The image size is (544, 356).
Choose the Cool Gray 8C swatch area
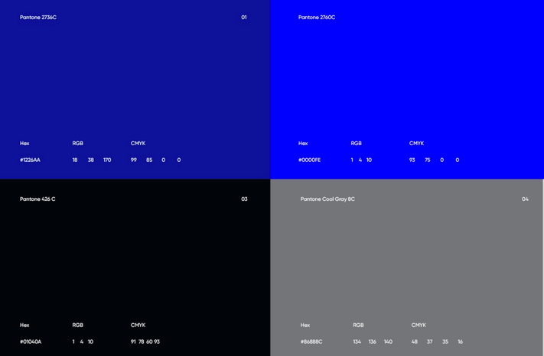coord(406,260)
